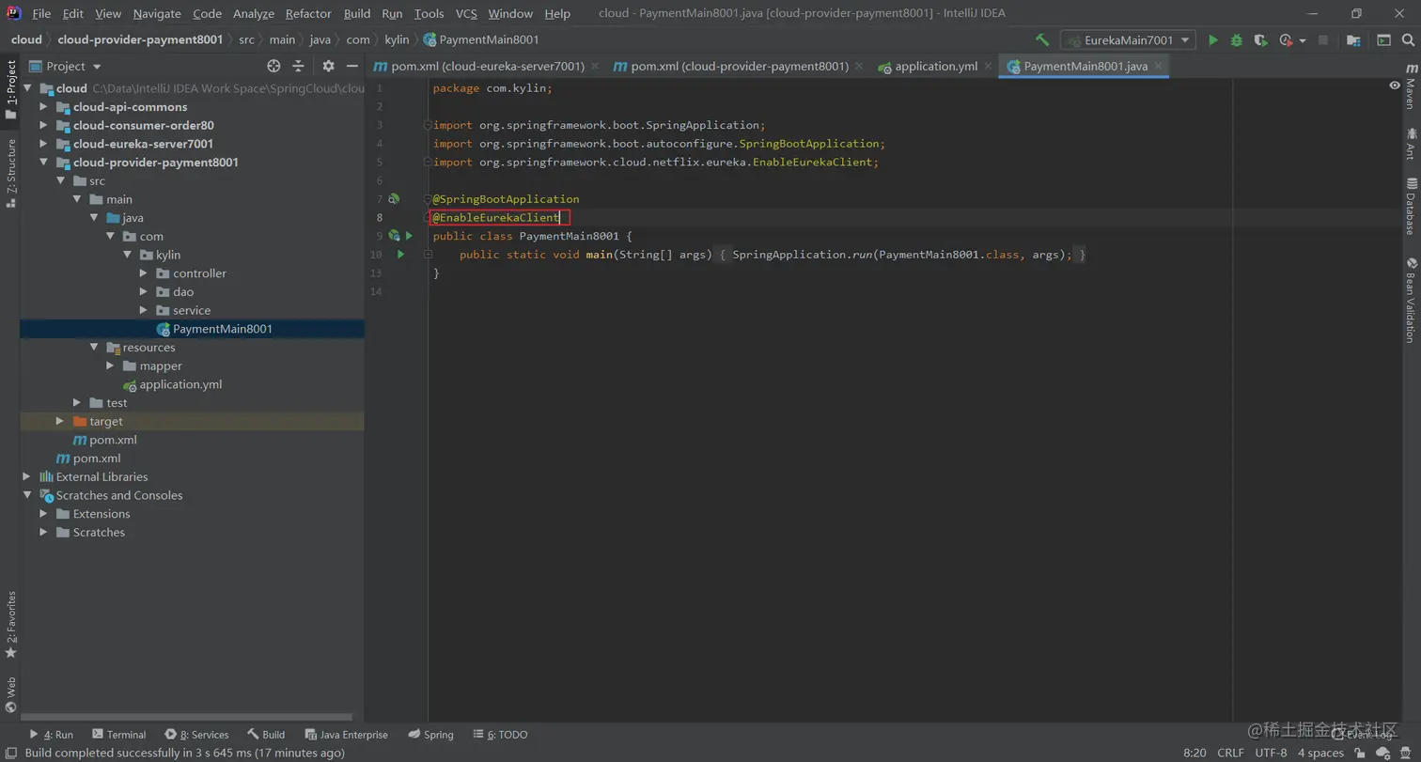Expand External Libraries node
Viewport: 1421px width, 762px height.
[x=27, y=476]
